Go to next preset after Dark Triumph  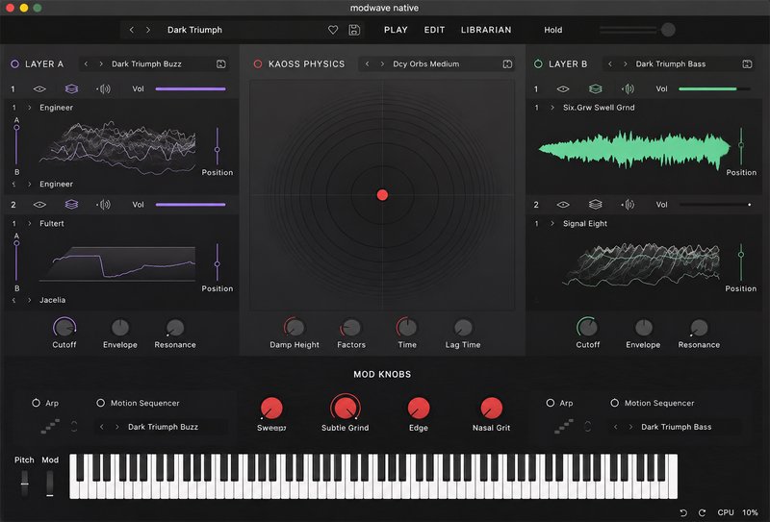pyautogui.click(x=148, y=30)
